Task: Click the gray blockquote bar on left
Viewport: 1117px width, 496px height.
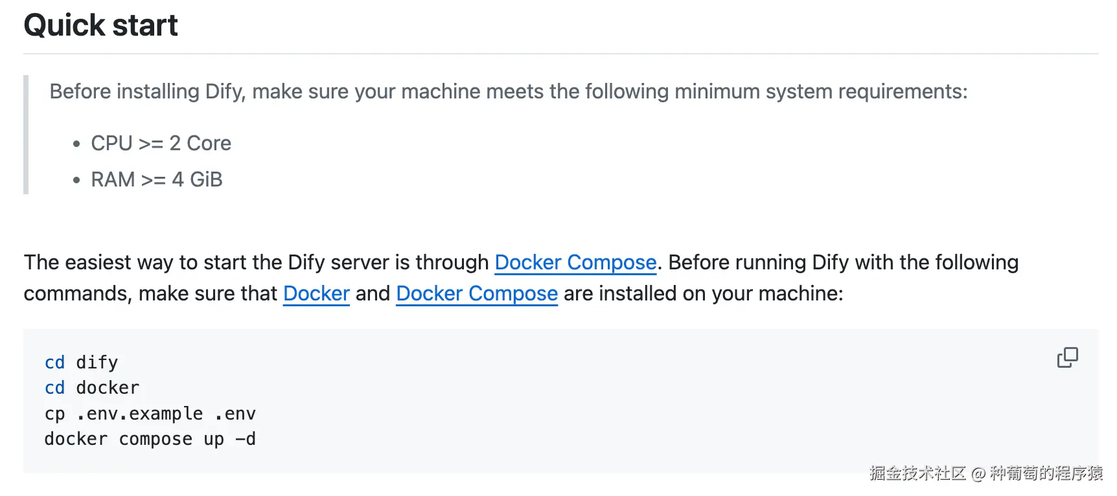Action: [26, 135]
